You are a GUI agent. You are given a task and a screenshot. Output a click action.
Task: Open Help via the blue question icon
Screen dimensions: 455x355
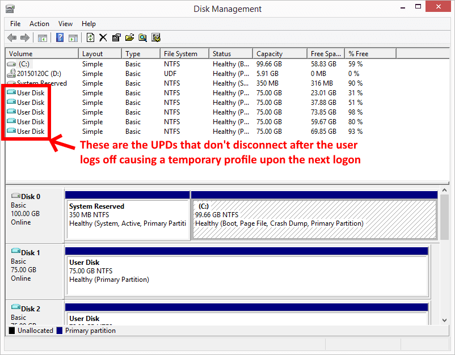pyautogui.click(x=60, y=37)
